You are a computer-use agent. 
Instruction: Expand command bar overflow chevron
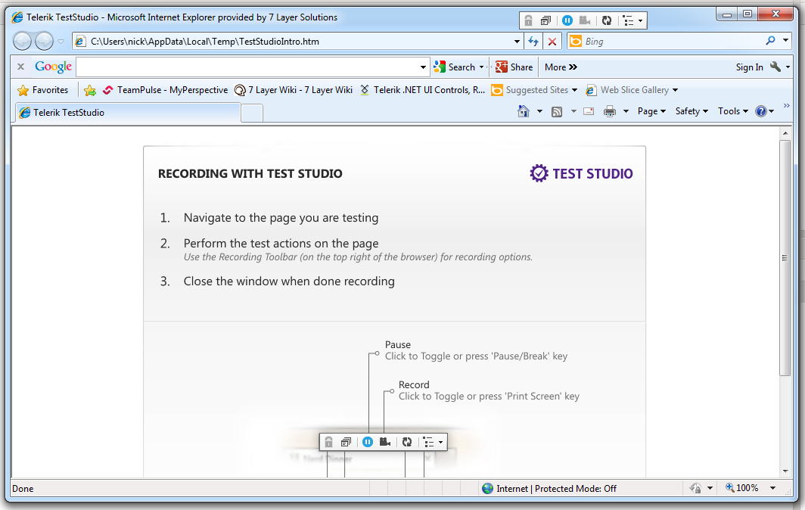(787, 106)
